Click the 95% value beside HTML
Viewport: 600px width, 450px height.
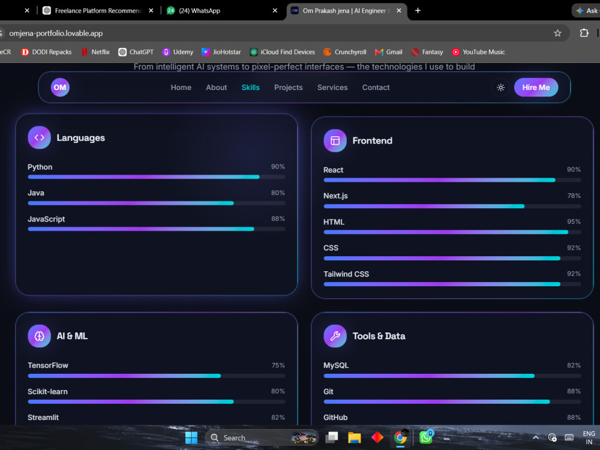[574, 221]
